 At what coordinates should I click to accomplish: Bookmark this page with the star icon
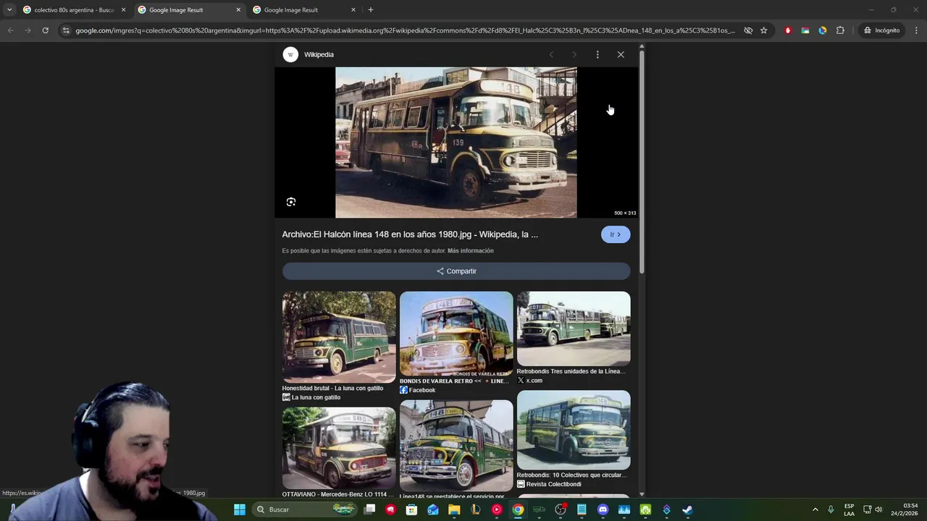[763, 30]
